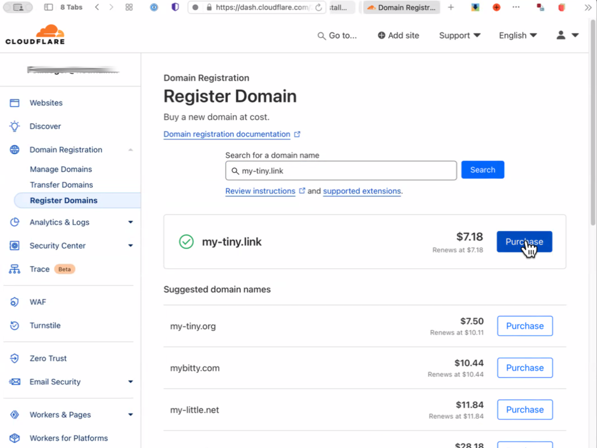Open Turnstile in the sidebar

45,325
